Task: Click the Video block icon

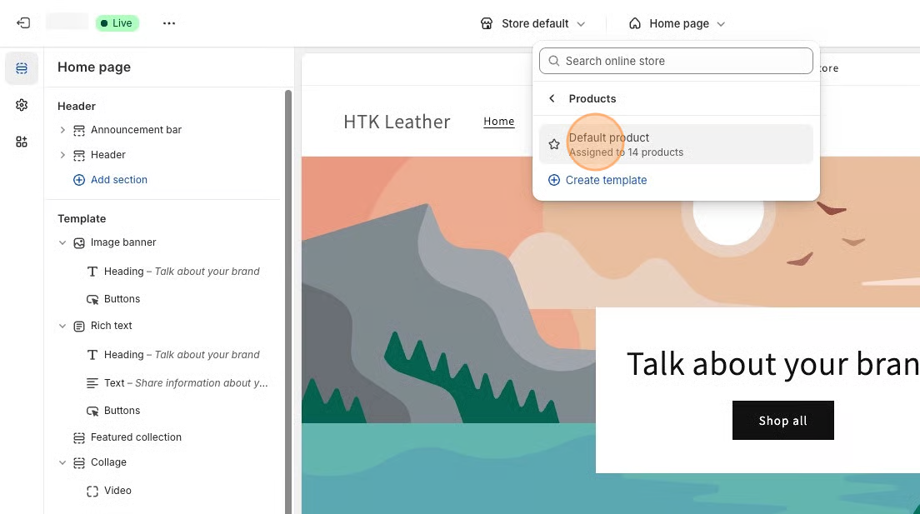Action: click(92, 491)
